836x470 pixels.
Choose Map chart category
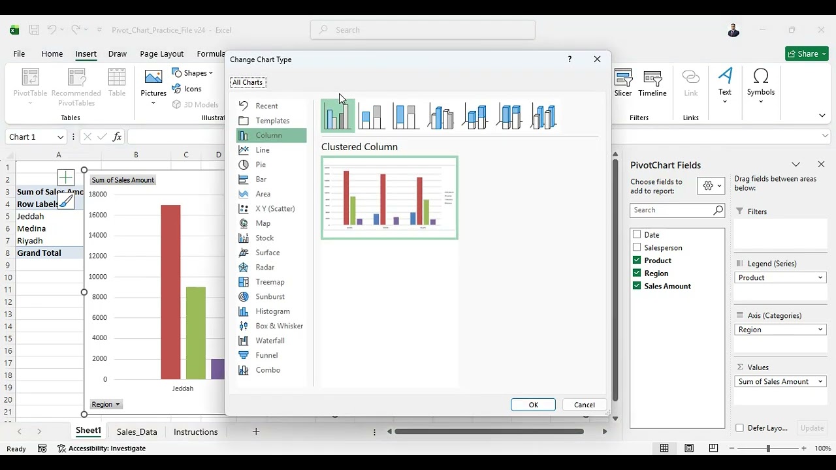[x=271, y=223]
